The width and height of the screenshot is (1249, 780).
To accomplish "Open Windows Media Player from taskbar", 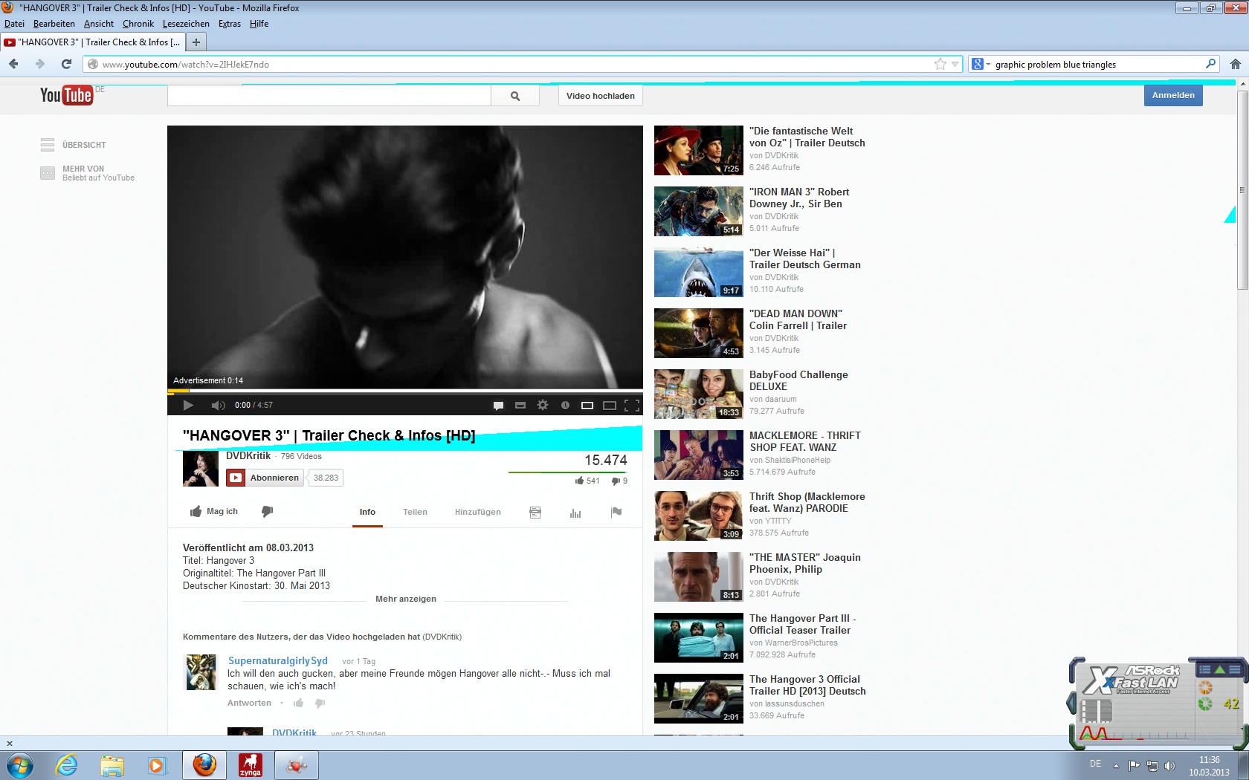I will click(158, 765).
